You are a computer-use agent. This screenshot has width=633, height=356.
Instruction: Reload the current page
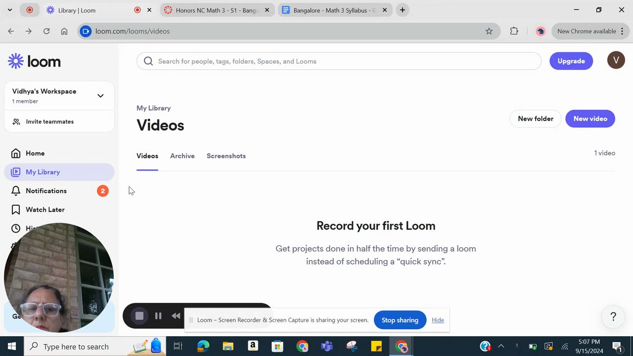[46, 31]
